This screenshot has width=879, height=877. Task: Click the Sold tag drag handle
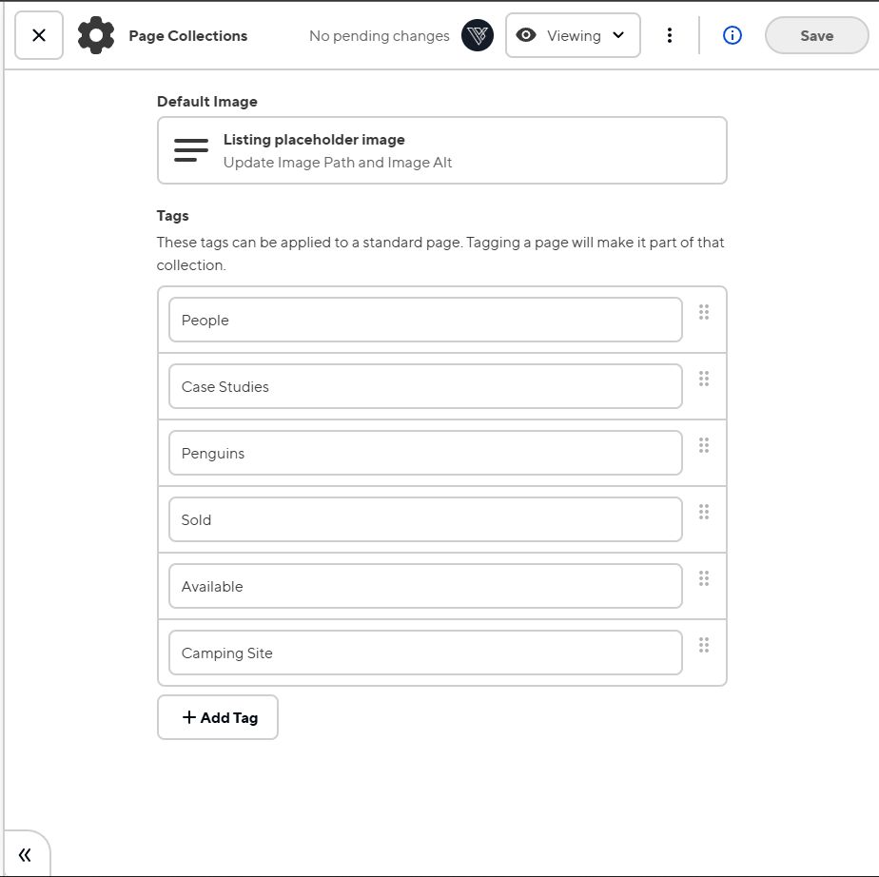704,512
